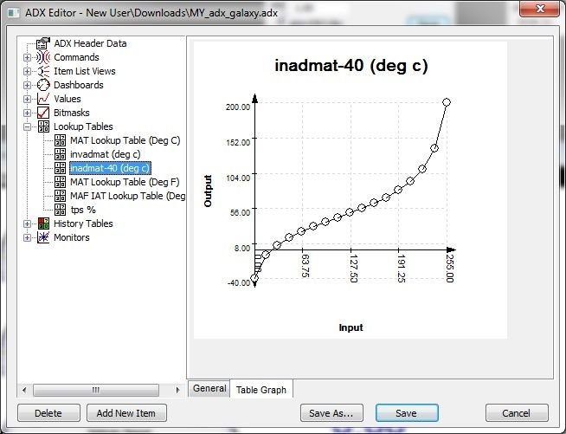Expand the Bitmasks tree node
The width and height of the screenshot is (566, 434).
tap(28, 113)
